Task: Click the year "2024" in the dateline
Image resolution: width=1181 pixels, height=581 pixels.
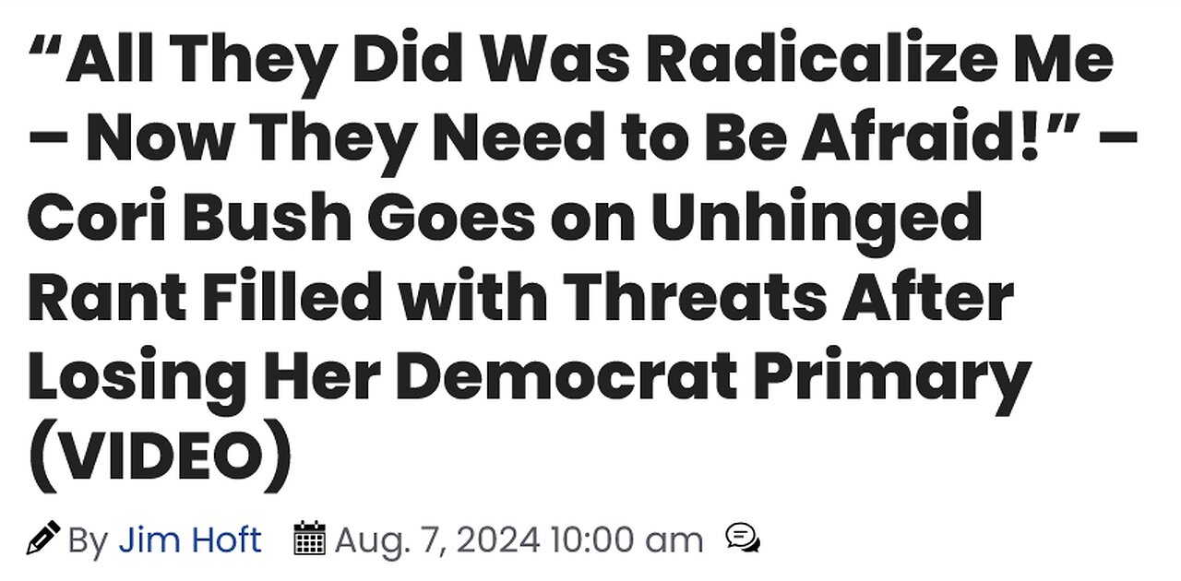Action: pyautogui.click(x=498, y=539)
